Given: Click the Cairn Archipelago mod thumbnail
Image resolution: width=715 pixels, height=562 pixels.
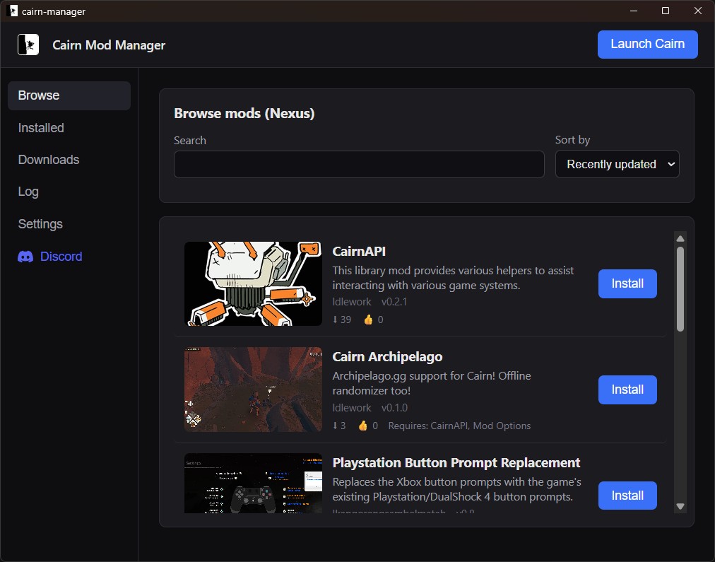Looking at the screenshot, I should (253, 390).
